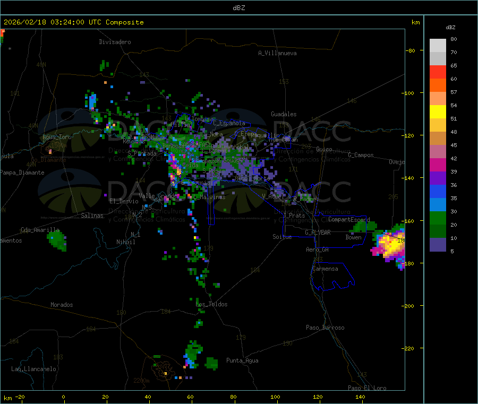This screenshot has width=478, height=404.
Task: Click the Guadales location label
Action: click(x=284, y=114)
